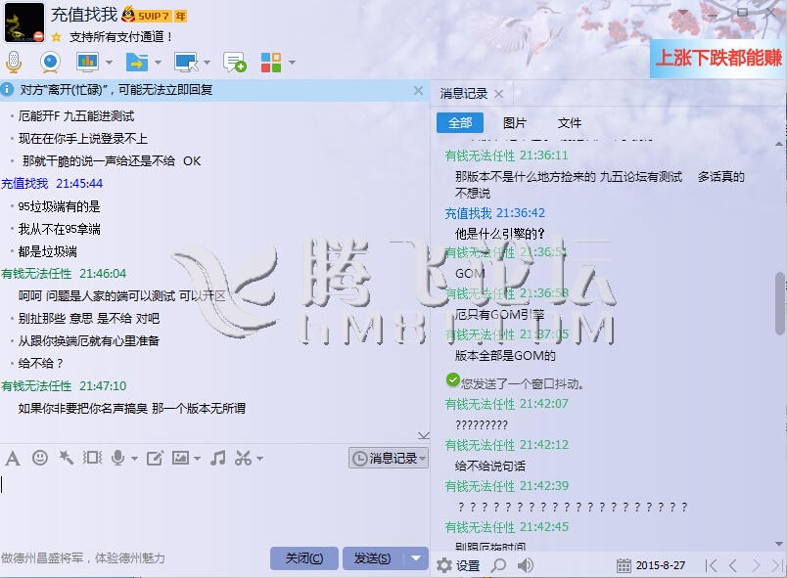Open the emoji picker smiley icon
787x578 pixels.
point(40,457)
